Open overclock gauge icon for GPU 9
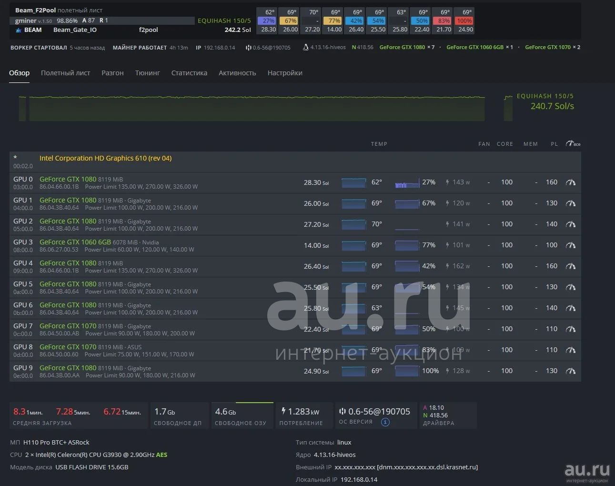 coord(570,371)
